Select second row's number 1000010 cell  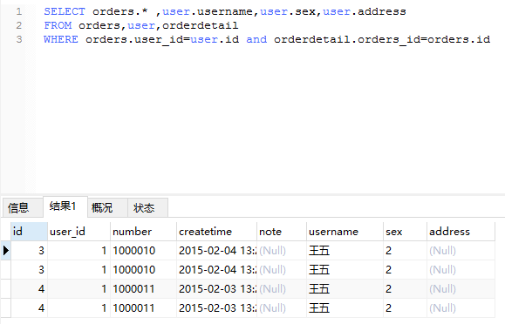click(x=143, y=270)
